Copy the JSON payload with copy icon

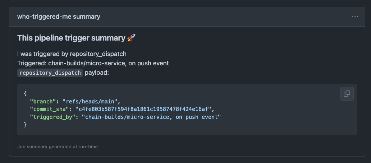[347, 94]
